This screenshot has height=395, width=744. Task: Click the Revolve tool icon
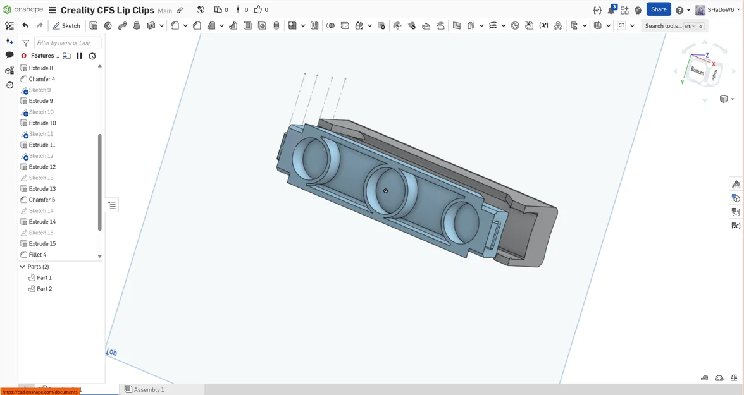pyautogui.click(x=108, y=26)
